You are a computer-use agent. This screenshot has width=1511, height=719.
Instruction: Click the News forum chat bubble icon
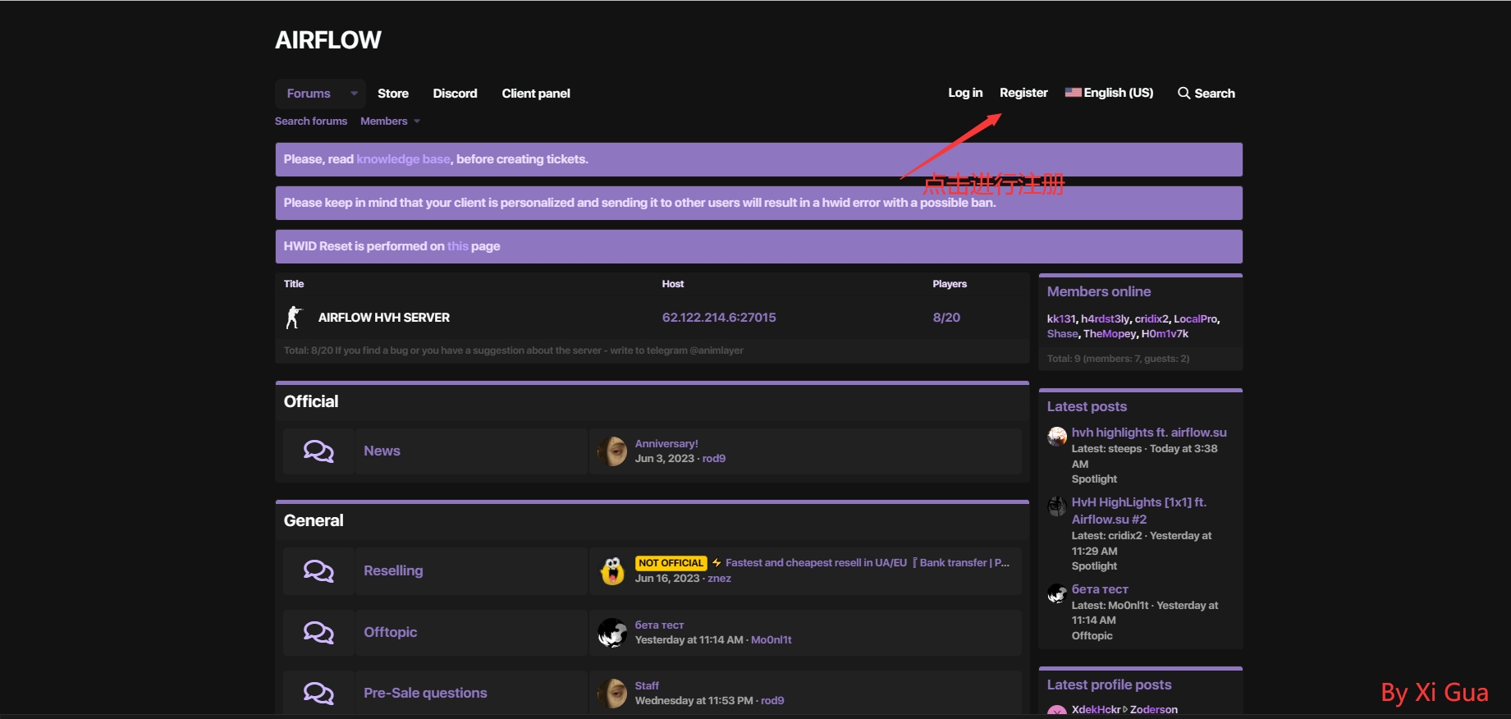tap(318, 451)
